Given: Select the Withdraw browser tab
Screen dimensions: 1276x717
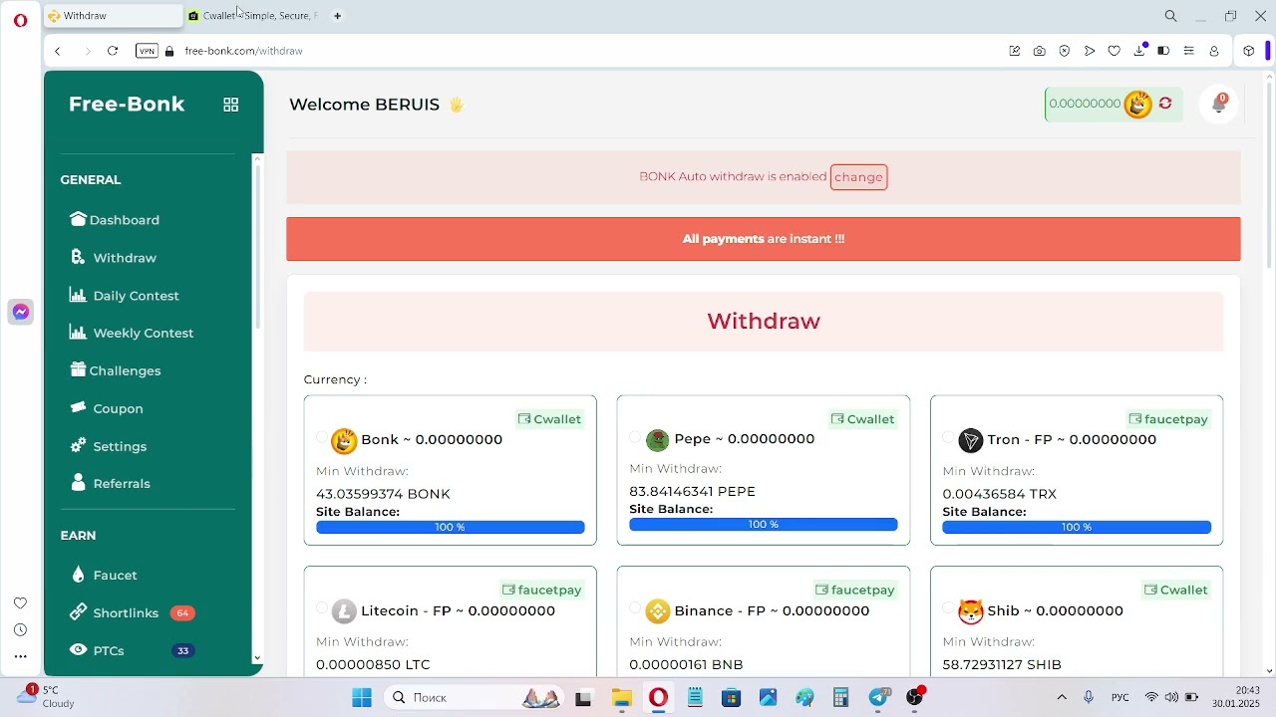Looking at the screenshot, I should point(113,16).
